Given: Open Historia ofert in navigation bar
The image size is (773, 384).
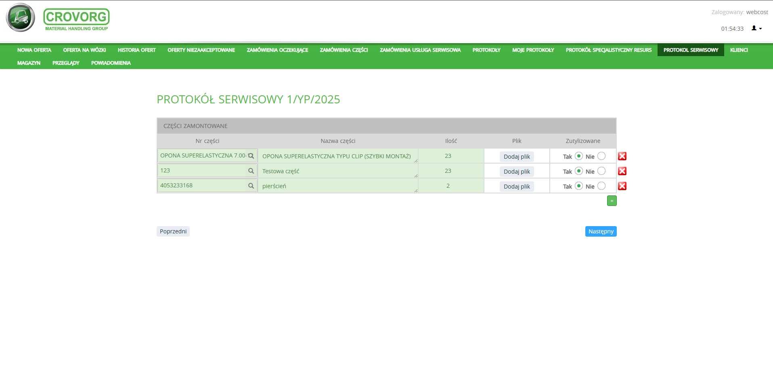Looking at the screenshot, I should 136,50.
